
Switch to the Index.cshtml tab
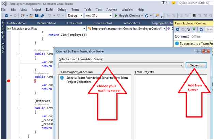click(132, 23)
